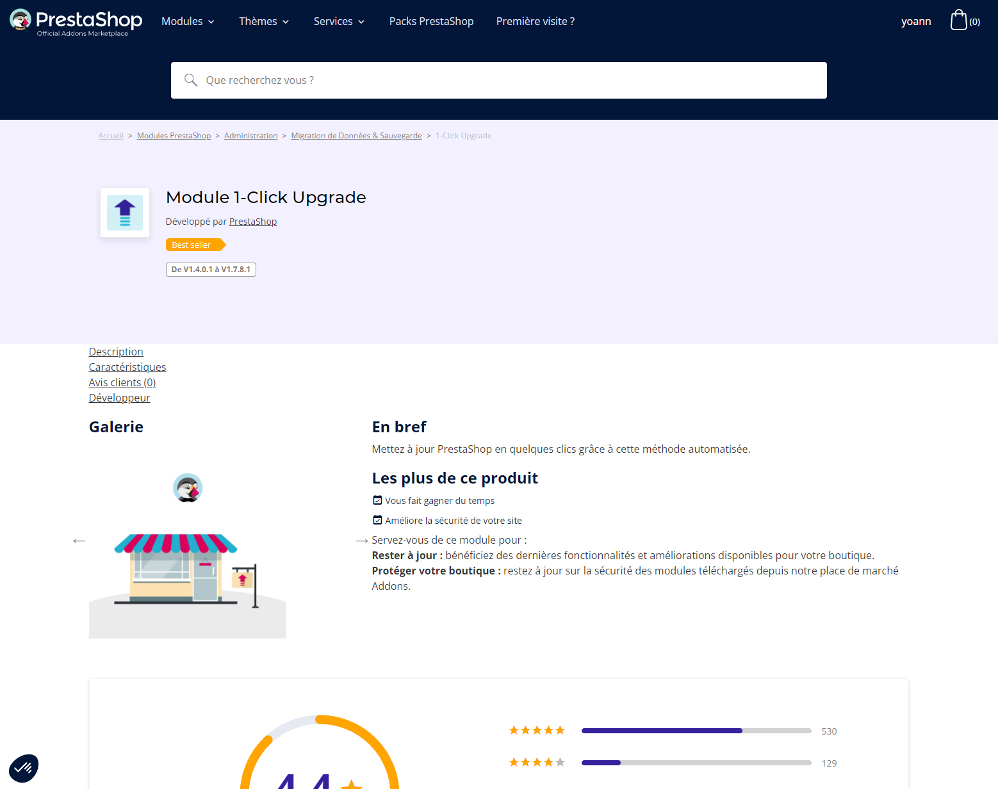
Task: Click the 129 reviews count
Action: tap(829, 763)
